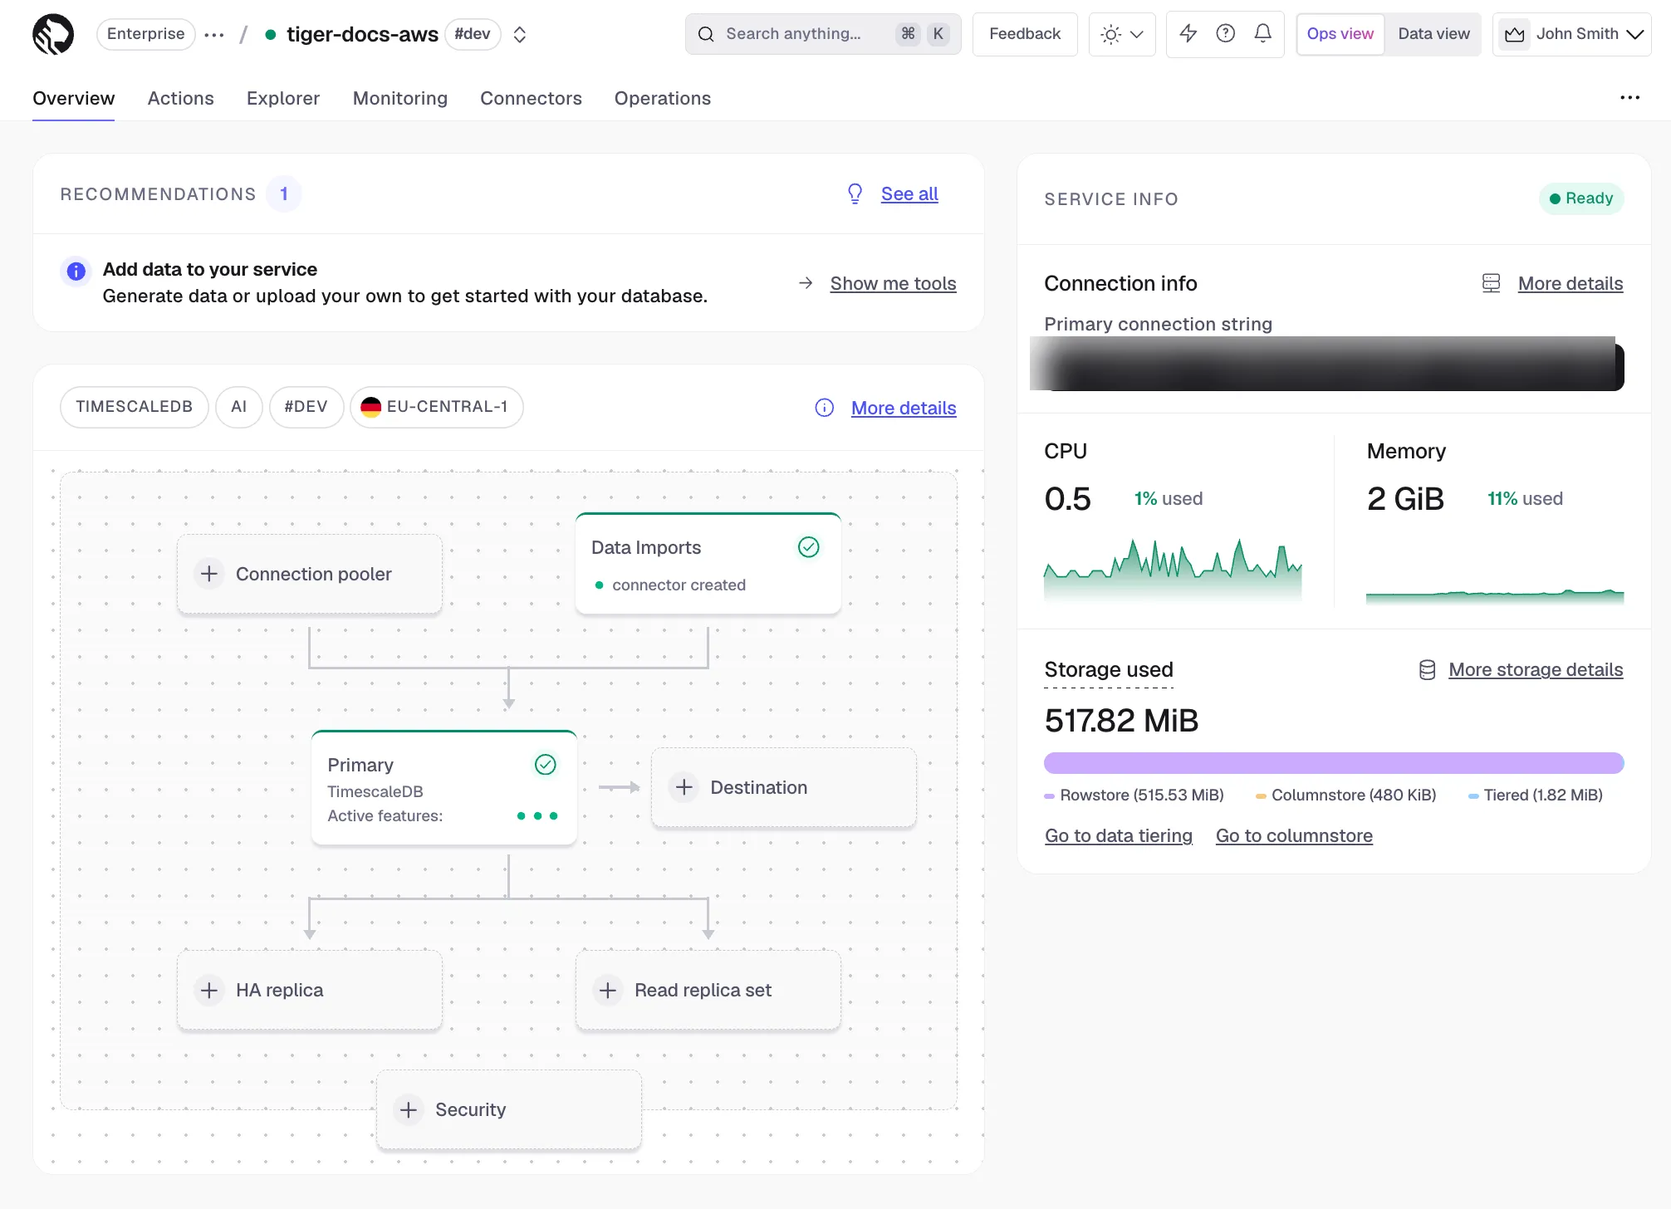Screen dimensions: 1671x1209
Task: Click the #DEV tag chip
Action: click(306, 407)
